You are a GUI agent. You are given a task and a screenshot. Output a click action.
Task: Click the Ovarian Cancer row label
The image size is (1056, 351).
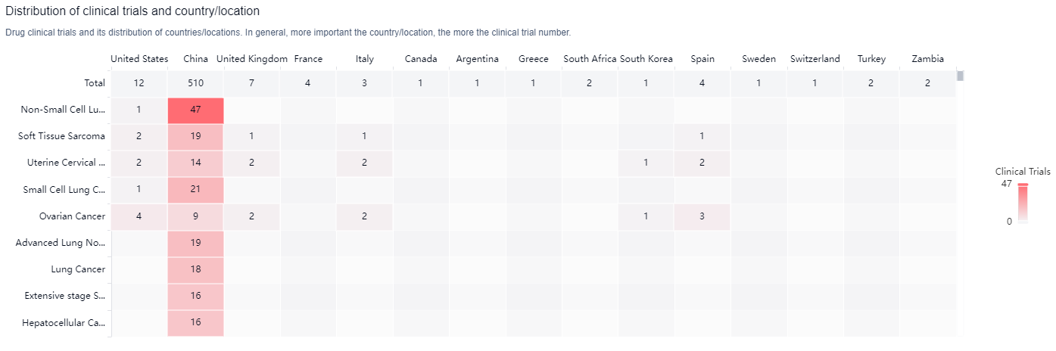tap(72, 216)
